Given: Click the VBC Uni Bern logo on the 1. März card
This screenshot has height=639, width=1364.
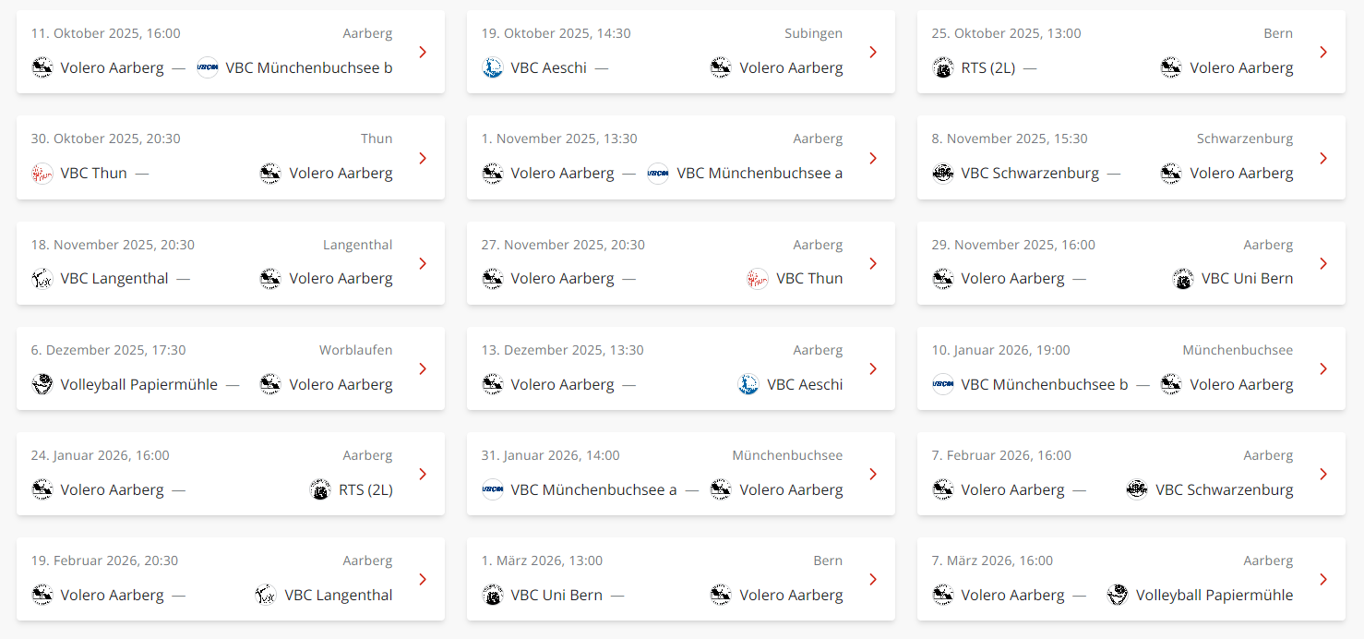Looking at the screenshot, I should [492, 595].
